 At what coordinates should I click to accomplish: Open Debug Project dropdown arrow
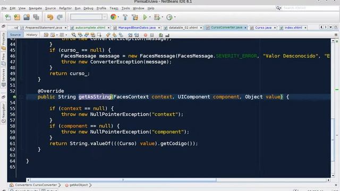(x=163, y=17)
